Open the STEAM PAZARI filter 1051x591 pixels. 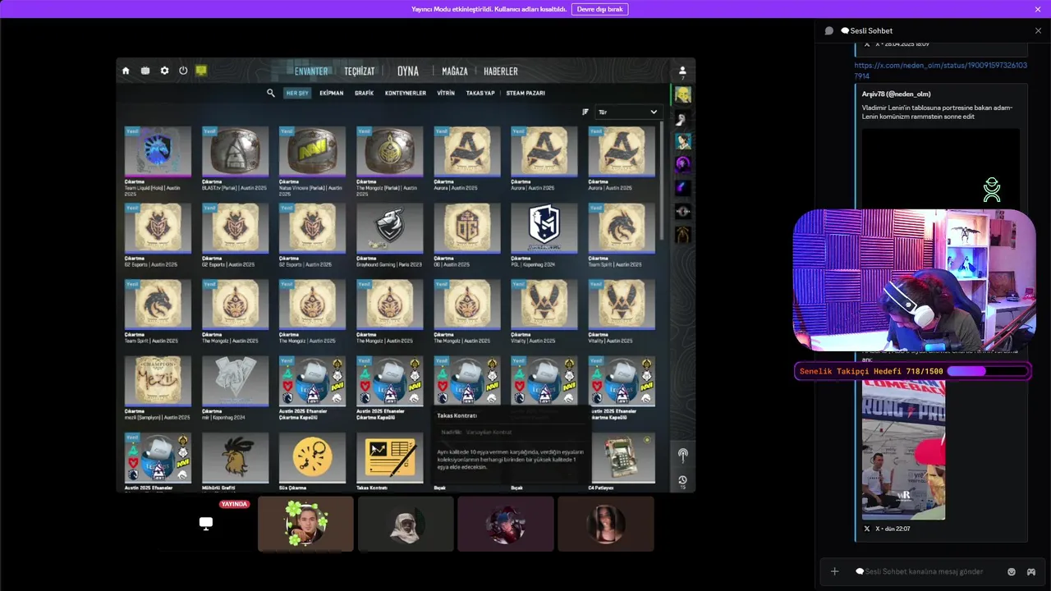525,93
